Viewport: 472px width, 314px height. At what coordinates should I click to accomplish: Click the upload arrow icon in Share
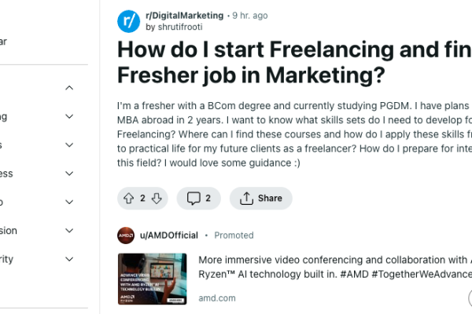246,199
